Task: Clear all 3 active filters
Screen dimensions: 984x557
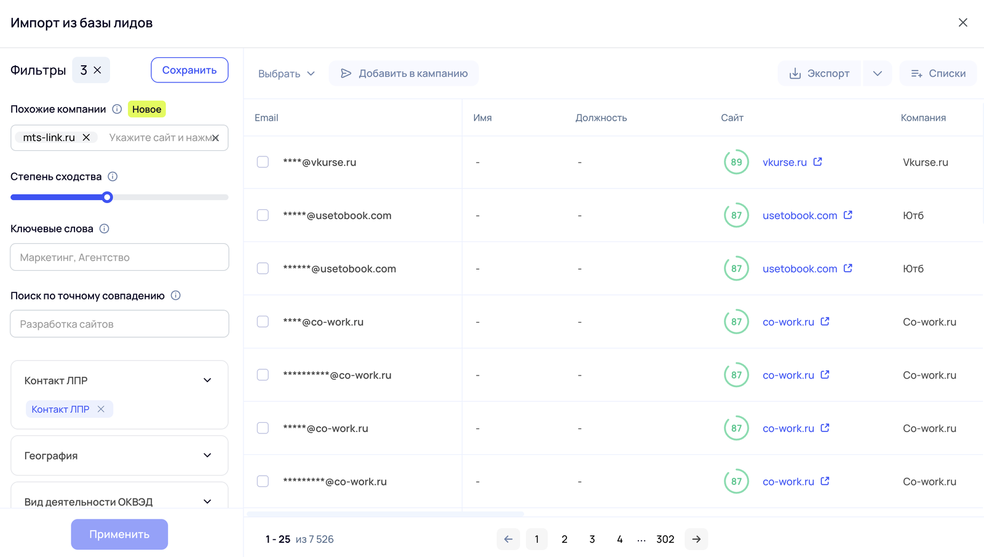Action: pyautogui.click(x=97, y=70)
